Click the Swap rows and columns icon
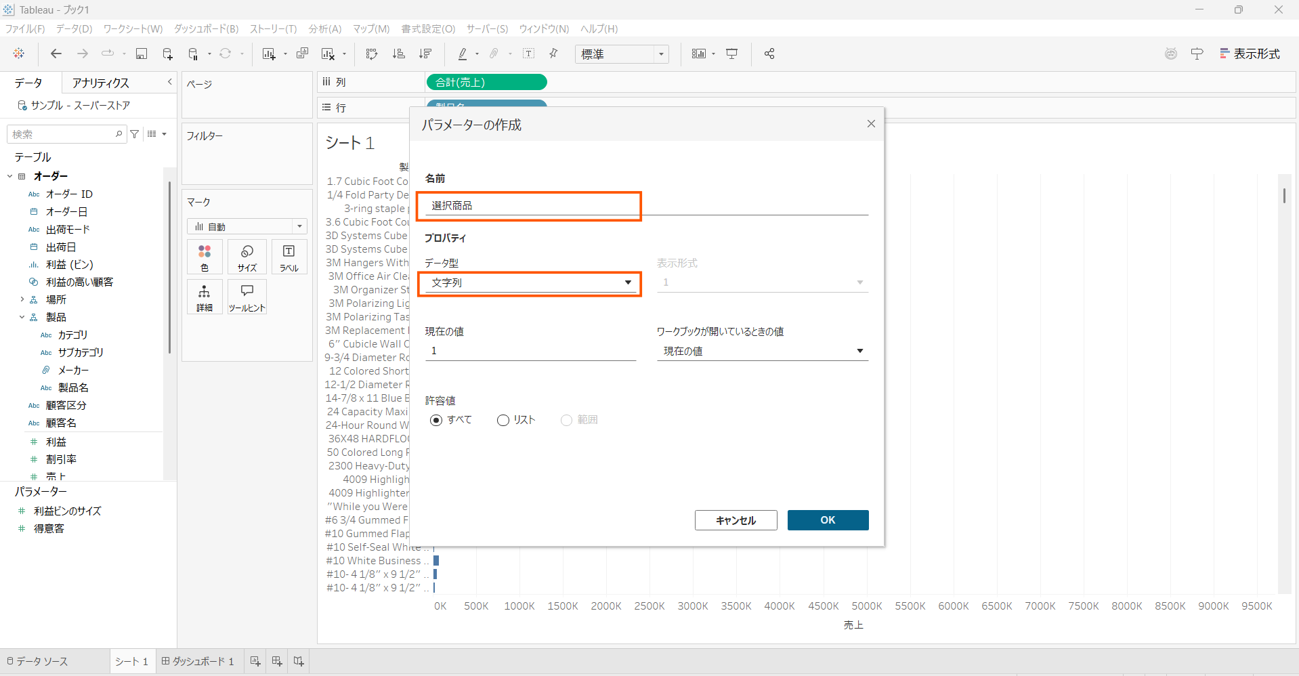Screen dimensions: 1299x676 pos(372,54)
